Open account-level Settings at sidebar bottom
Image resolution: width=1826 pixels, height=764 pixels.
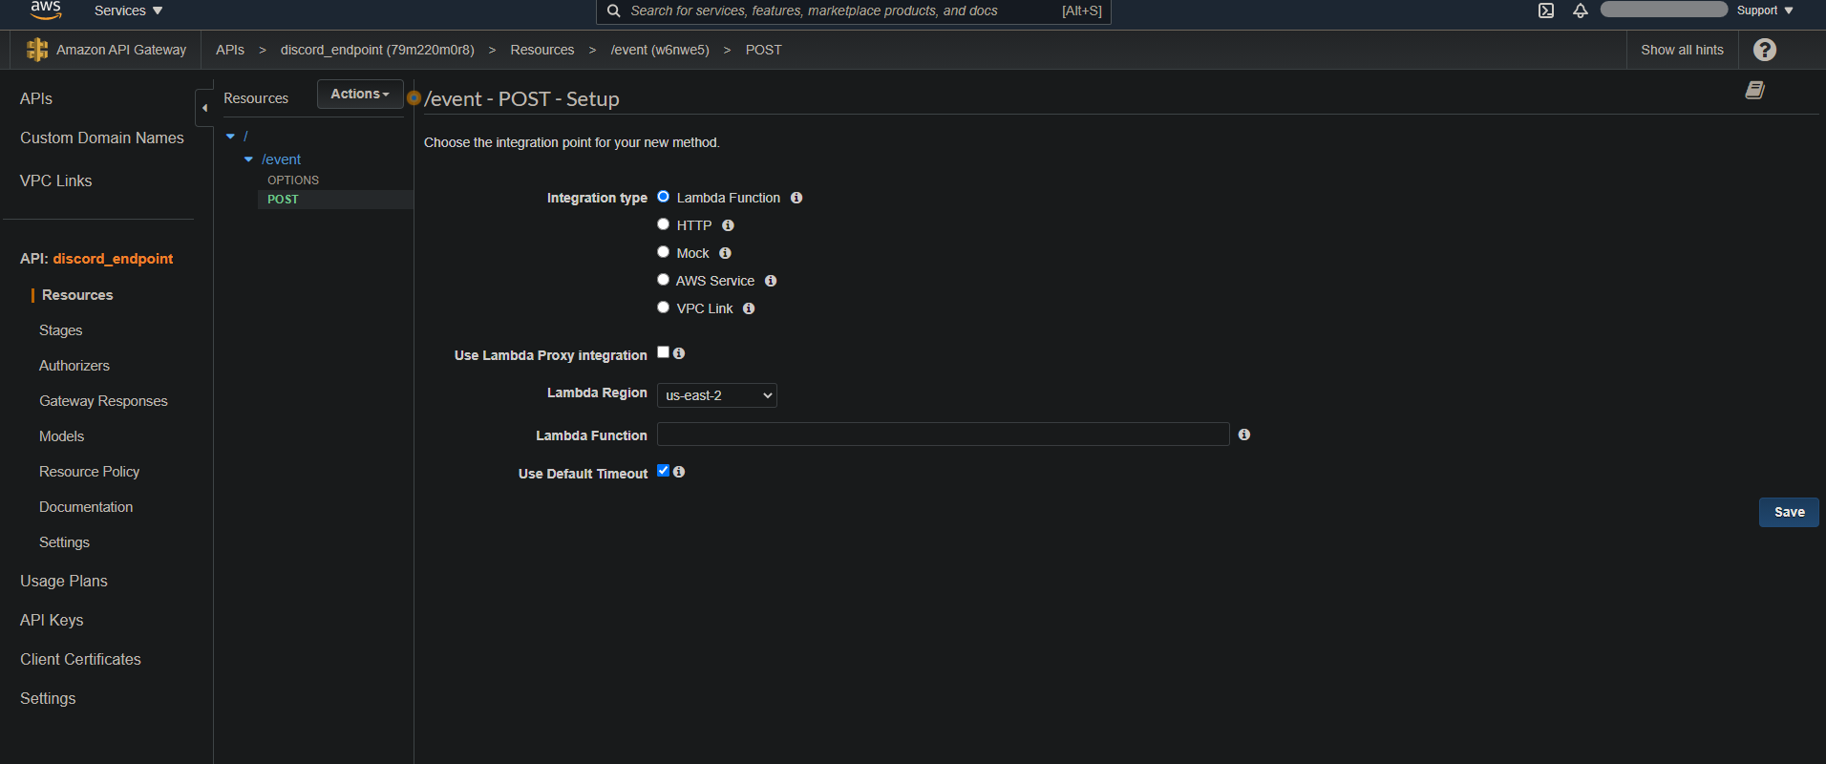pos(48,698)
